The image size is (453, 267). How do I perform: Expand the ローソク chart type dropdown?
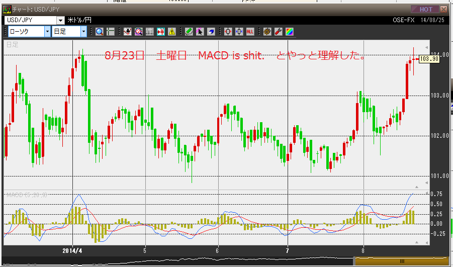pos(48,32)
